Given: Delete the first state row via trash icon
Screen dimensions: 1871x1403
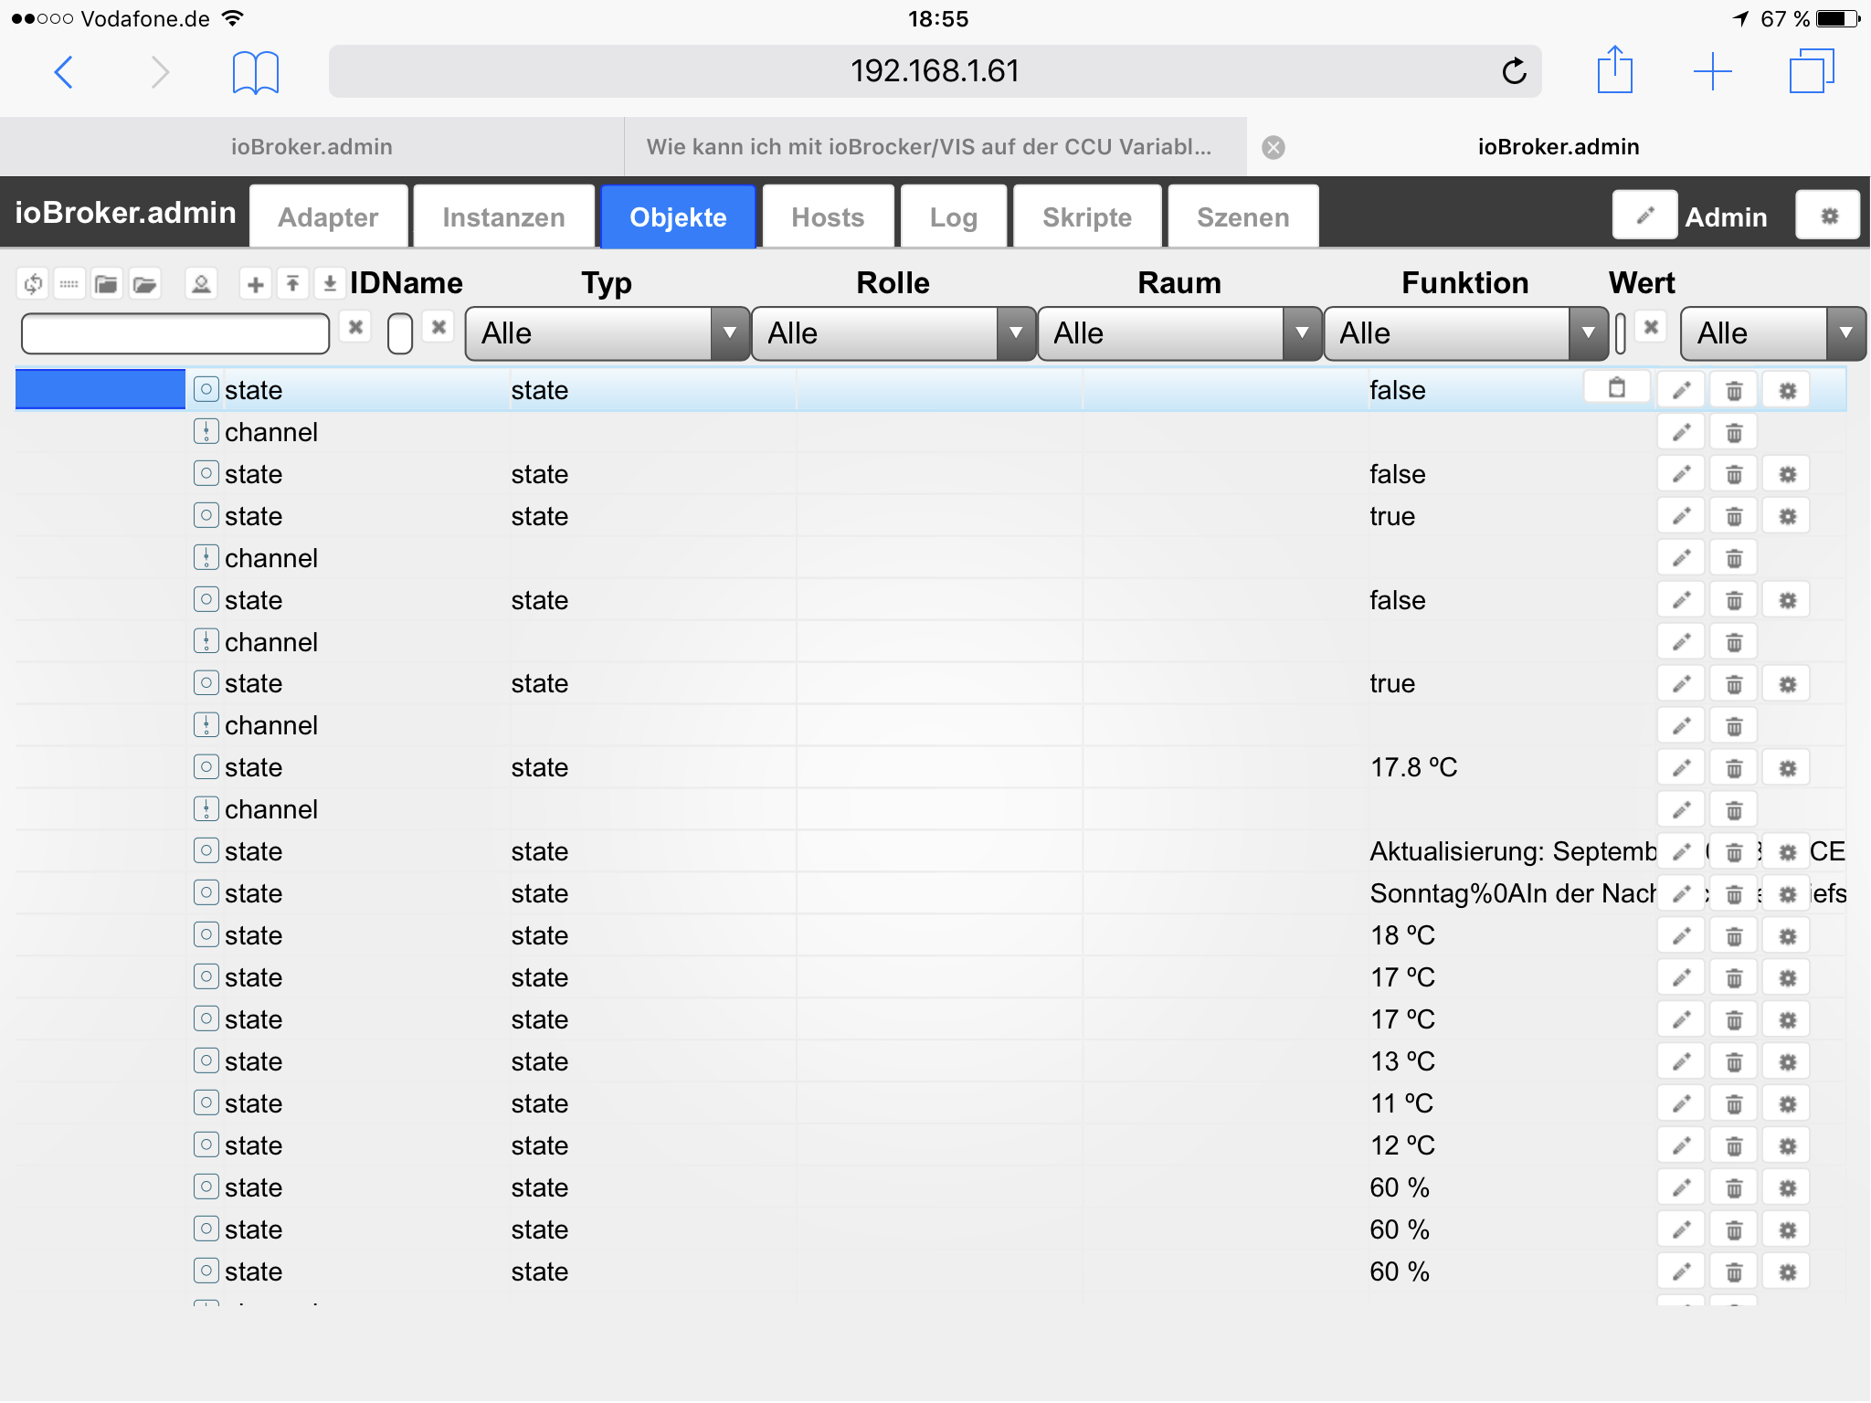Looking at the screenshot, I should [1734, 391].
